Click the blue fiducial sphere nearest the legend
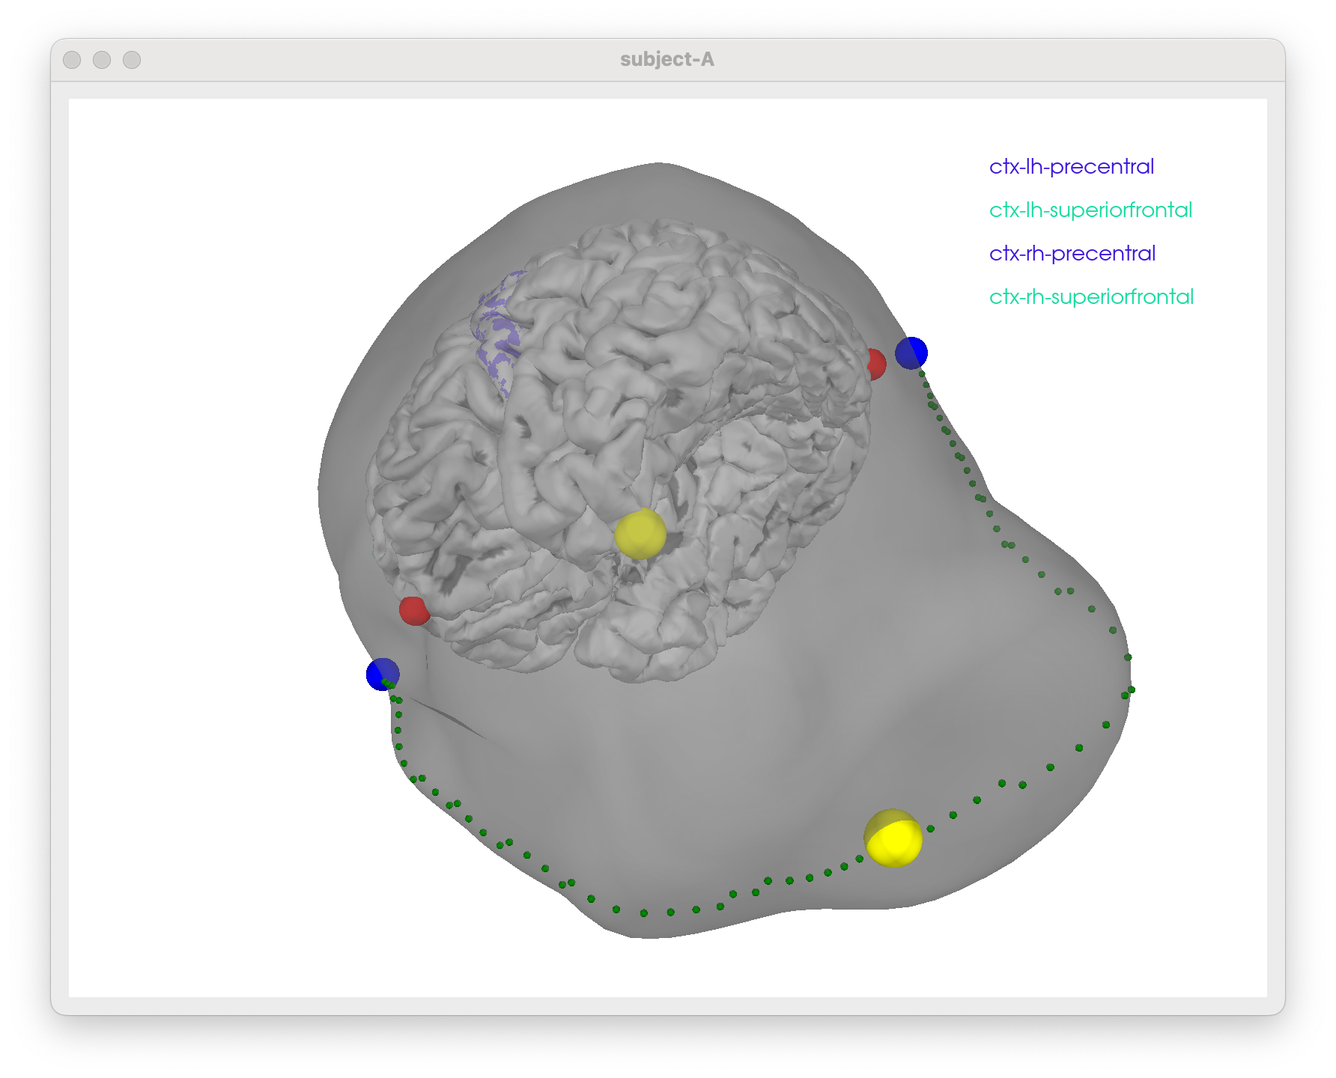 (x=912, y=353)
